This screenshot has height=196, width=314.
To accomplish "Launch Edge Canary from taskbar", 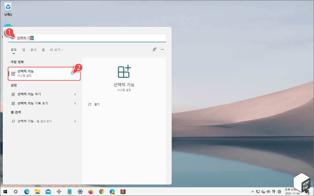I will coord(112,192).
